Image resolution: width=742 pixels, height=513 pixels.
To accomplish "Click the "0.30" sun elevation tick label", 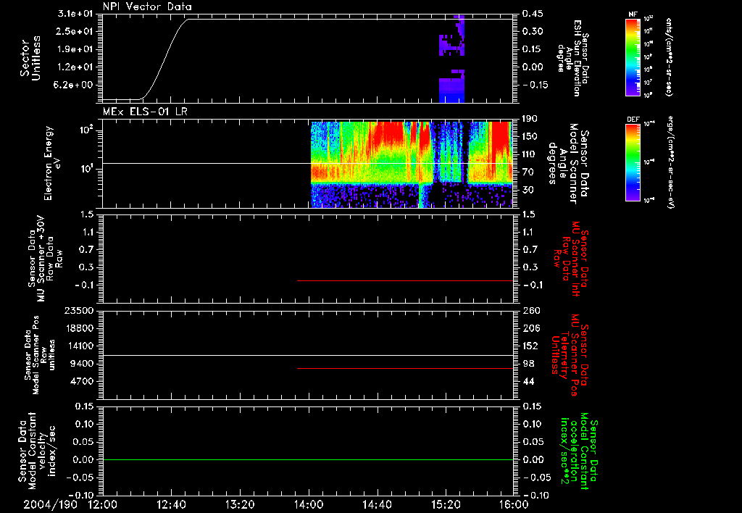I will pyautogui.click(x=533, y=31).
